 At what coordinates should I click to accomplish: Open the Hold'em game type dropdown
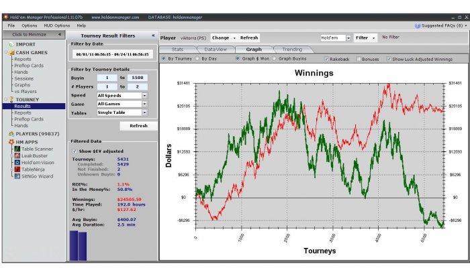(348, 38)
